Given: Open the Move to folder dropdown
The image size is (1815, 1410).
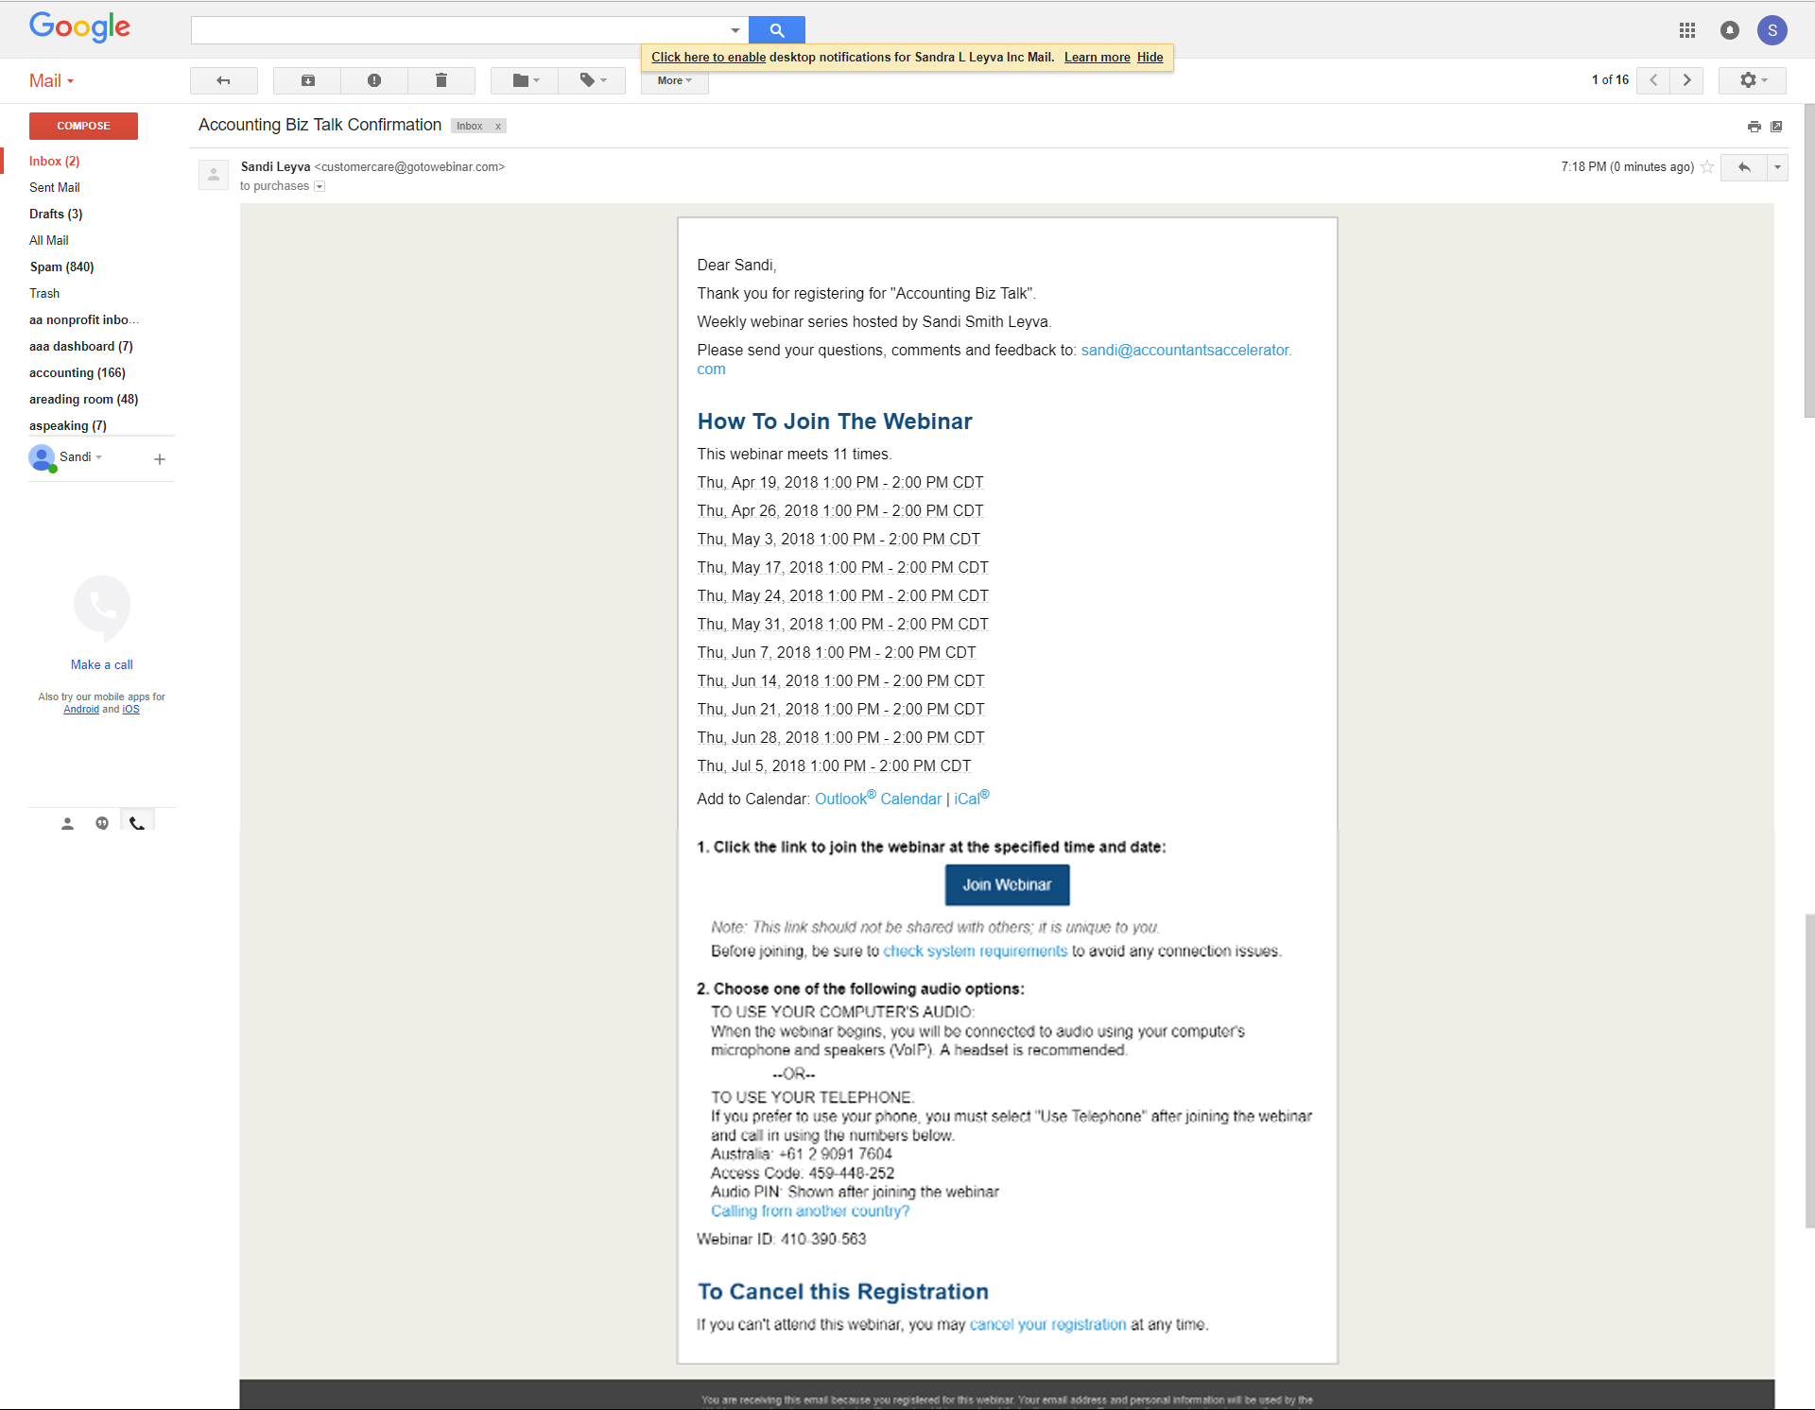Looking at the screenshot, I should click(525, 80).
